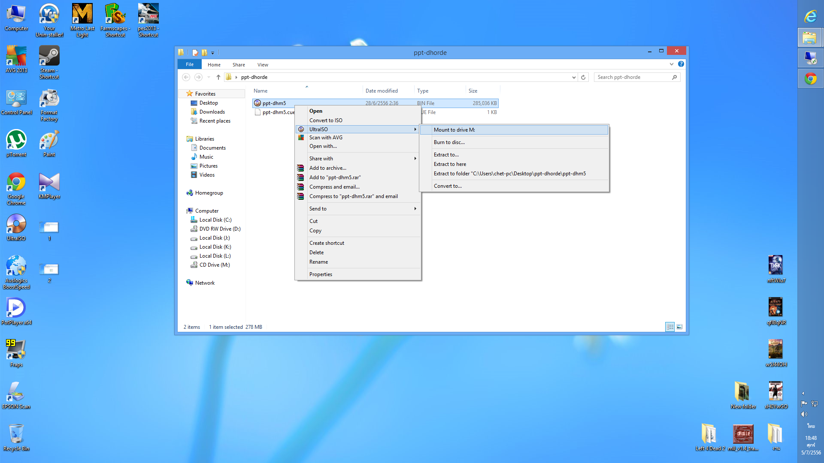Select Properties from the context menu
The image size is (824, 463).
pos(321,274)
